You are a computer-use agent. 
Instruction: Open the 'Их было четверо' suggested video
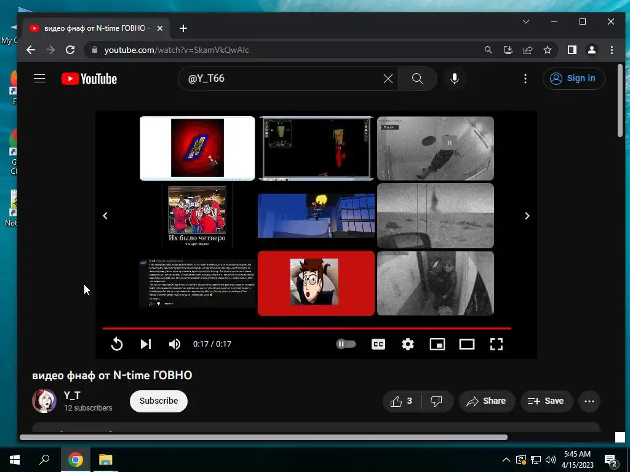(x=197, y=216)
